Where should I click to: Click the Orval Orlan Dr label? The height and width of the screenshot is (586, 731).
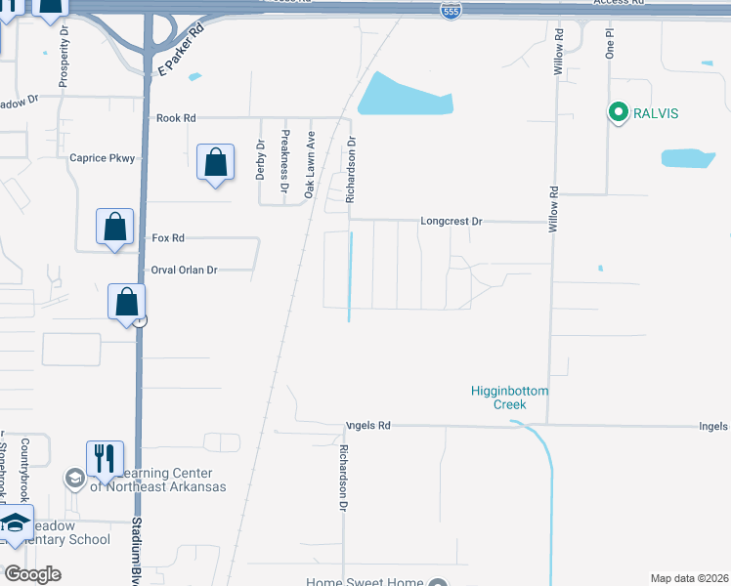(184, 271)
